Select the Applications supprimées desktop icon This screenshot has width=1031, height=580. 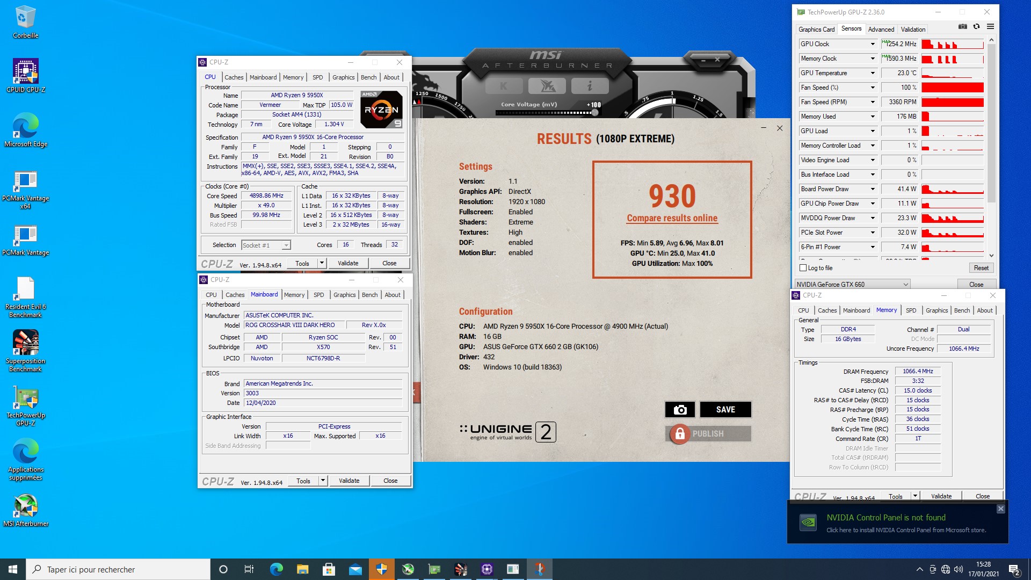point(25,460)
